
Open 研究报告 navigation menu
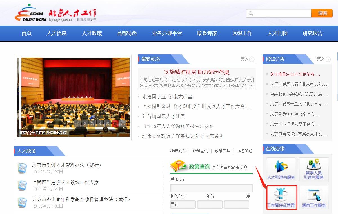tap(313, 33)
